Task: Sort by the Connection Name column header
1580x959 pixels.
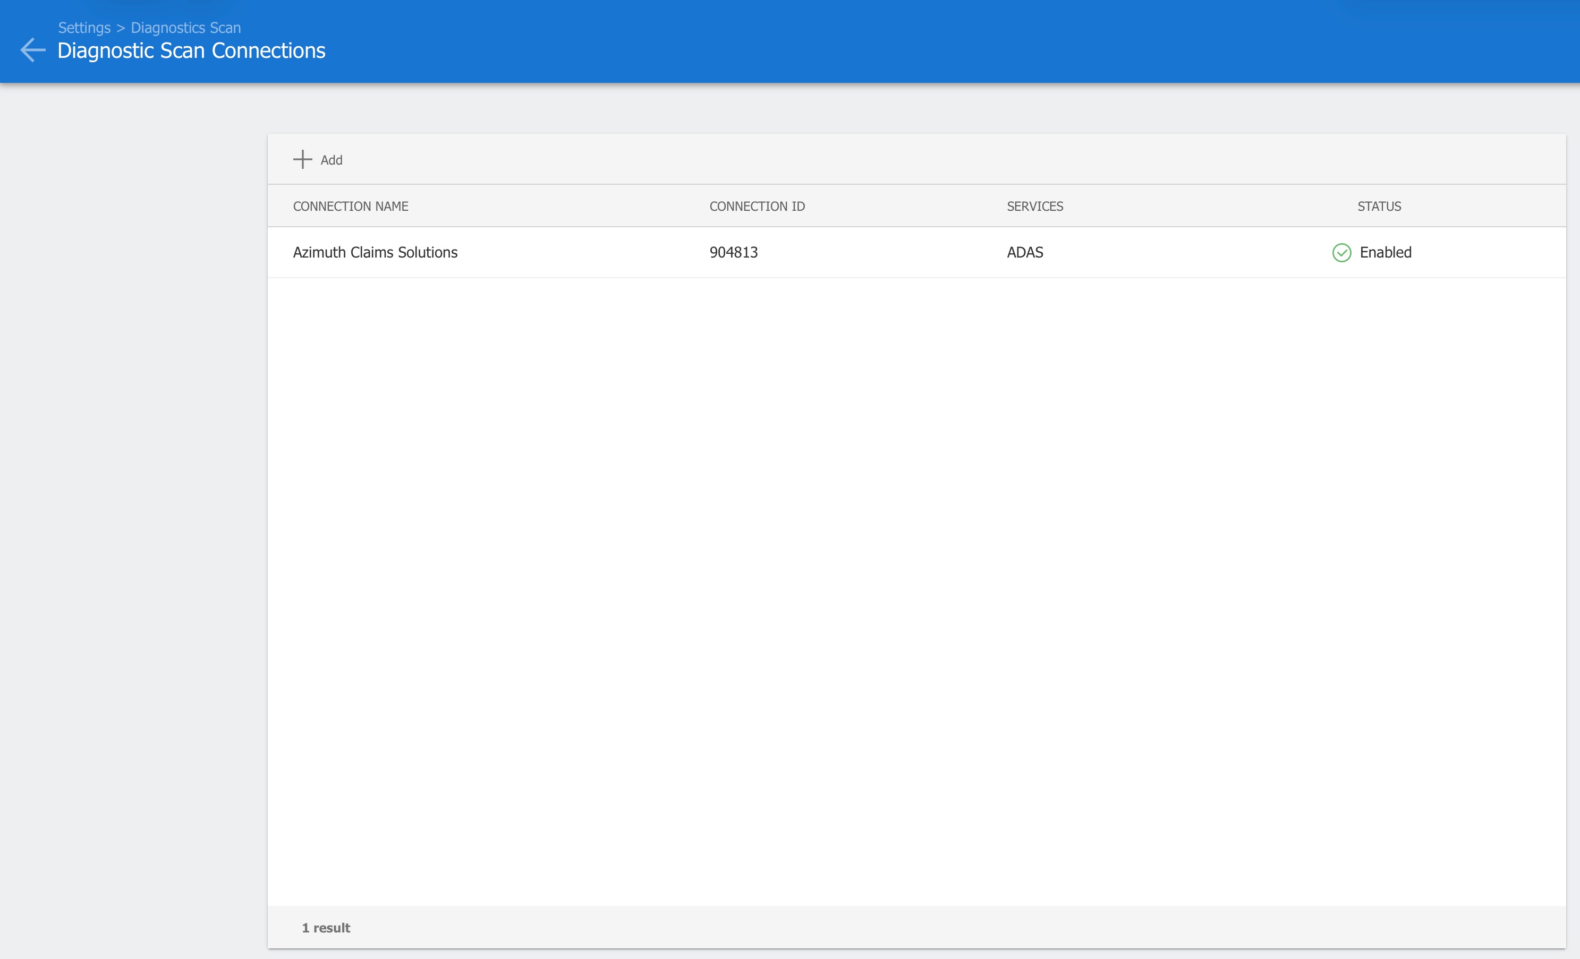Action: (x=351, y=207)
